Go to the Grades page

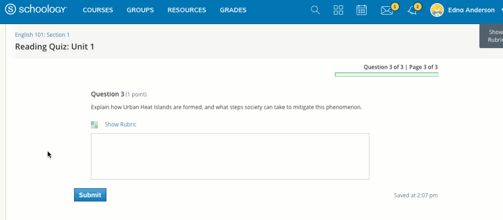tap(233, 10)
